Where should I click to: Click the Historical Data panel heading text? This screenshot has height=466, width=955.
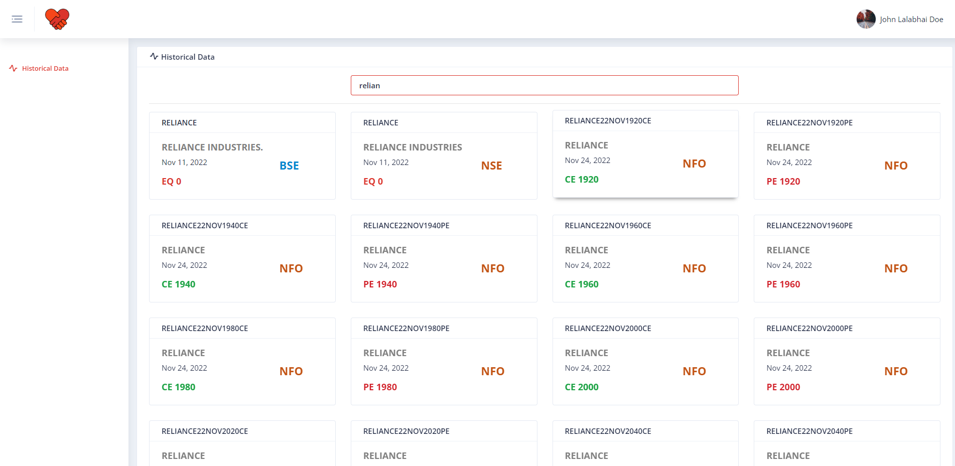point(188,57)
